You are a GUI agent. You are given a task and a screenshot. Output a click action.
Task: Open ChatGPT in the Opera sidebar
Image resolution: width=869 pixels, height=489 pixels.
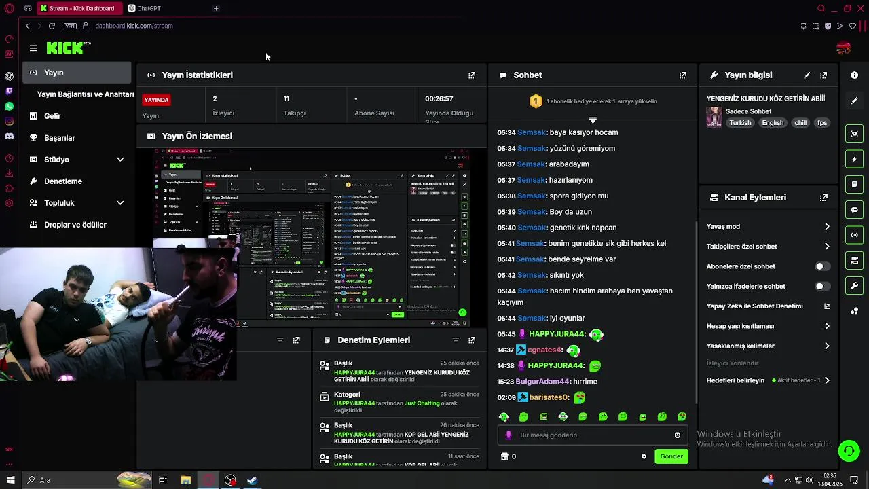click(x=9, y=76)
